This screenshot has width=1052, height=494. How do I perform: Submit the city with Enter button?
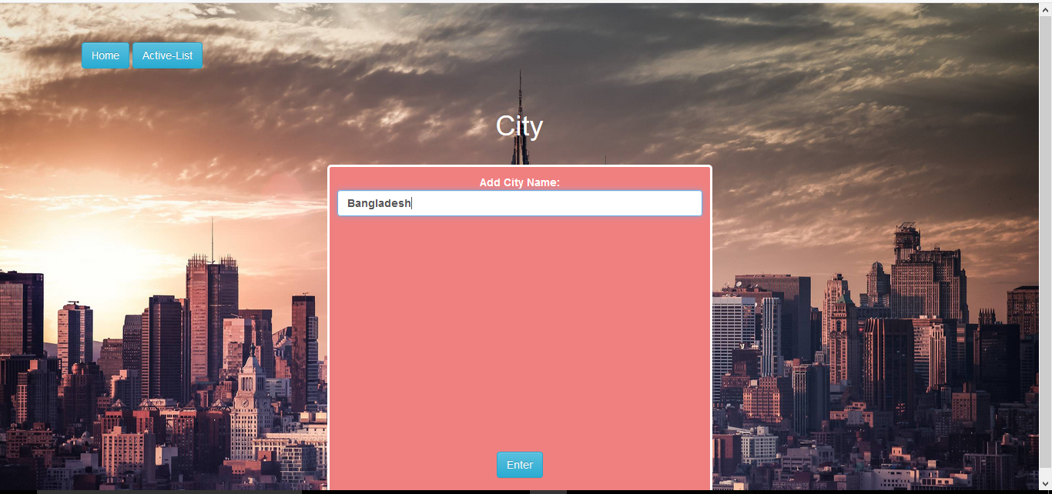(520, 465)
